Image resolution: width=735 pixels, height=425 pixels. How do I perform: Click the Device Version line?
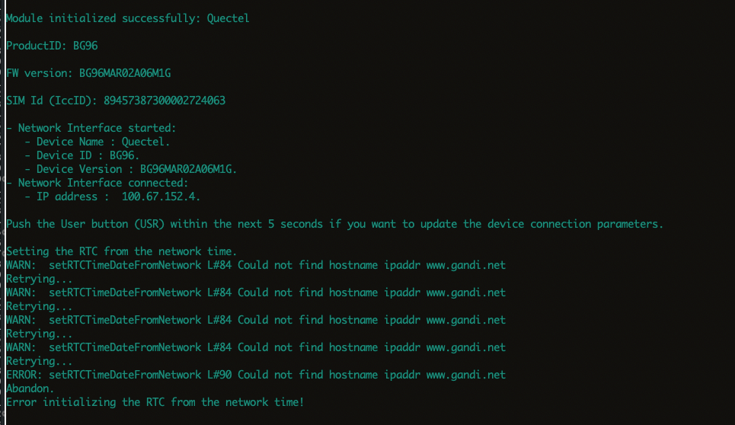pyautogui.click(x=131, y=169)
